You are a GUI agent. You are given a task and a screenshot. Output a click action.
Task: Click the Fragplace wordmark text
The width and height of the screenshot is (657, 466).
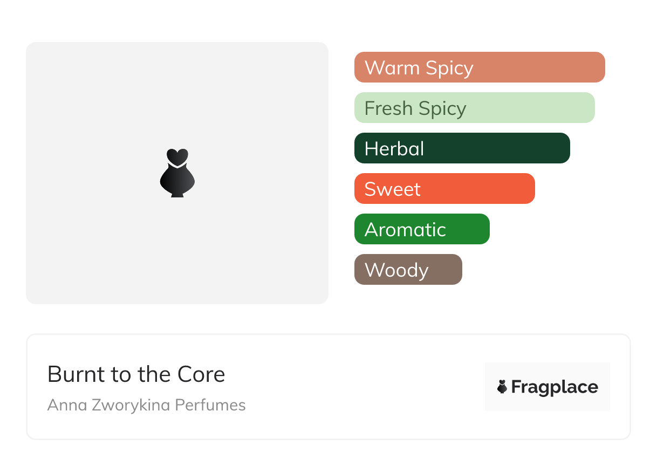pos(555,387)
